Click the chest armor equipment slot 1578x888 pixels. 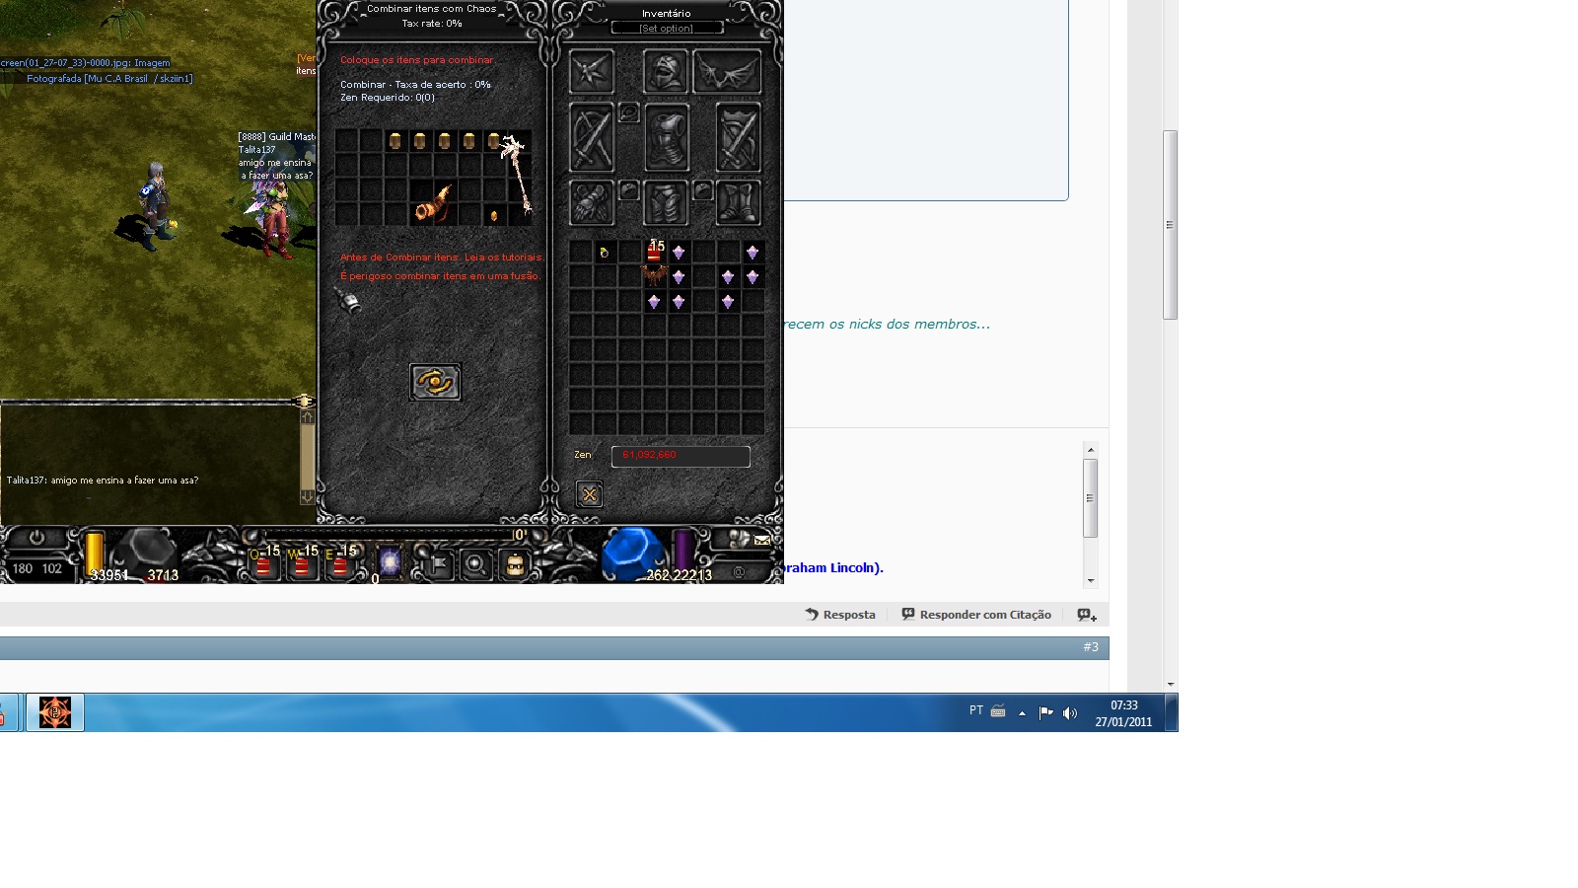pyautogui.click(x=666, y=138)
